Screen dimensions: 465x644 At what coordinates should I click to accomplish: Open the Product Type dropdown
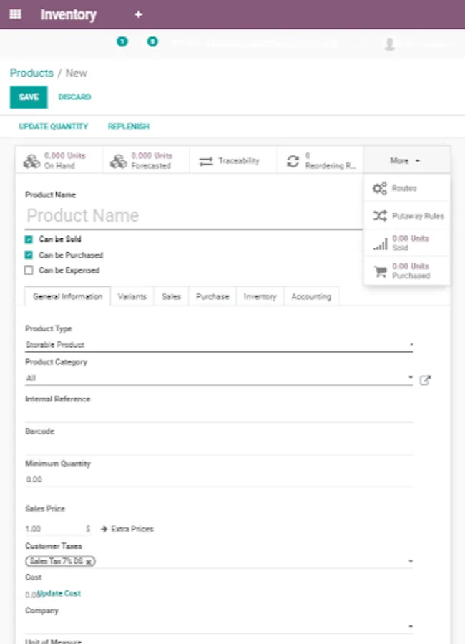[219, 345]
